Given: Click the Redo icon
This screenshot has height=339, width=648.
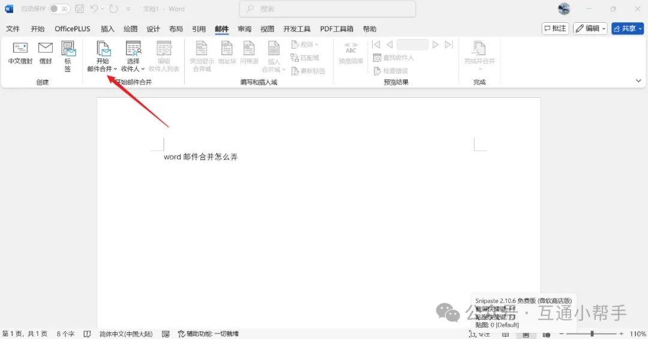Looking at the screenshot, I should [113, 8].
